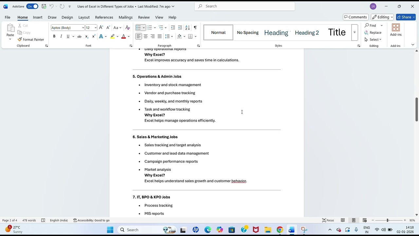419x236 pixels.
Task: Click the Borders icon
Action: click(x=190, y=36)
